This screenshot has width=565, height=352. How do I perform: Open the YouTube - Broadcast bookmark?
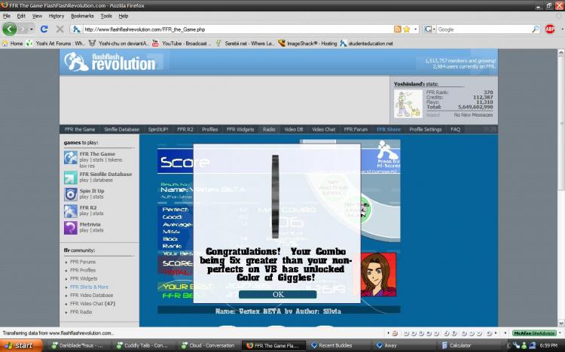180,44
